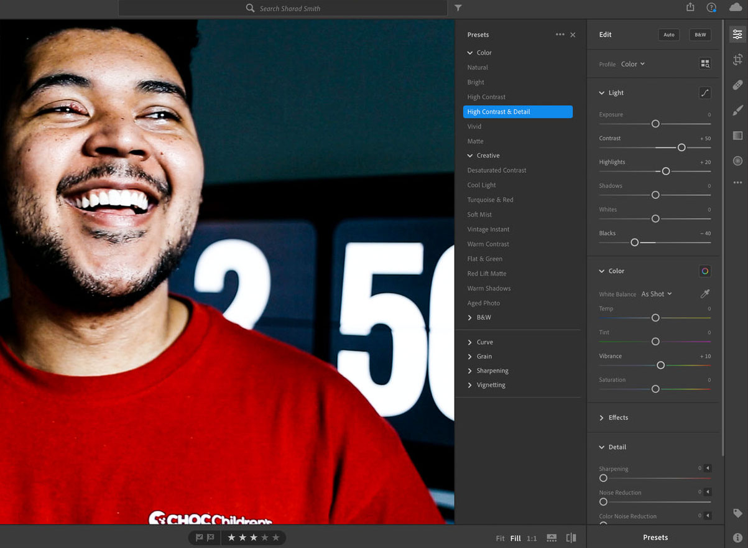Click the cloud sync status icon
748x548 pixels.
pyautogui.click(x=736, y=7)
